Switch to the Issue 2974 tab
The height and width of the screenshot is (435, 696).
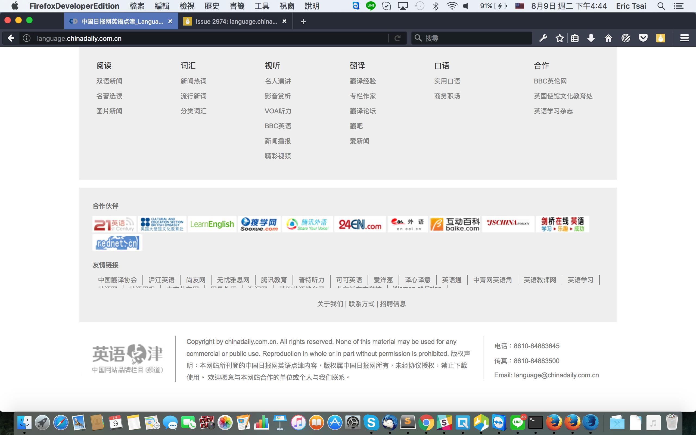click(235, 21)
